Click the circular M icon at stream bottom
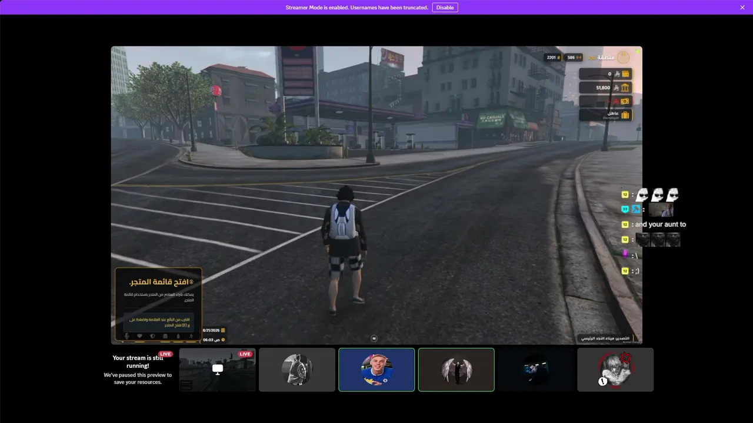This screenshot has width=753, height=423. click(374, 338)
